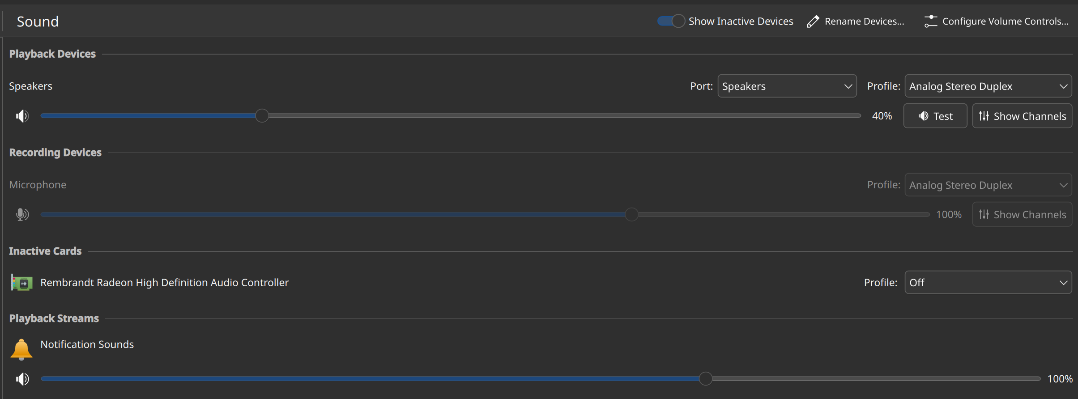Image resolution: width=1078 pixels, height=399 pixels.
Task: Click the speaker icon in Test button
Action: (x=924, y=116)
